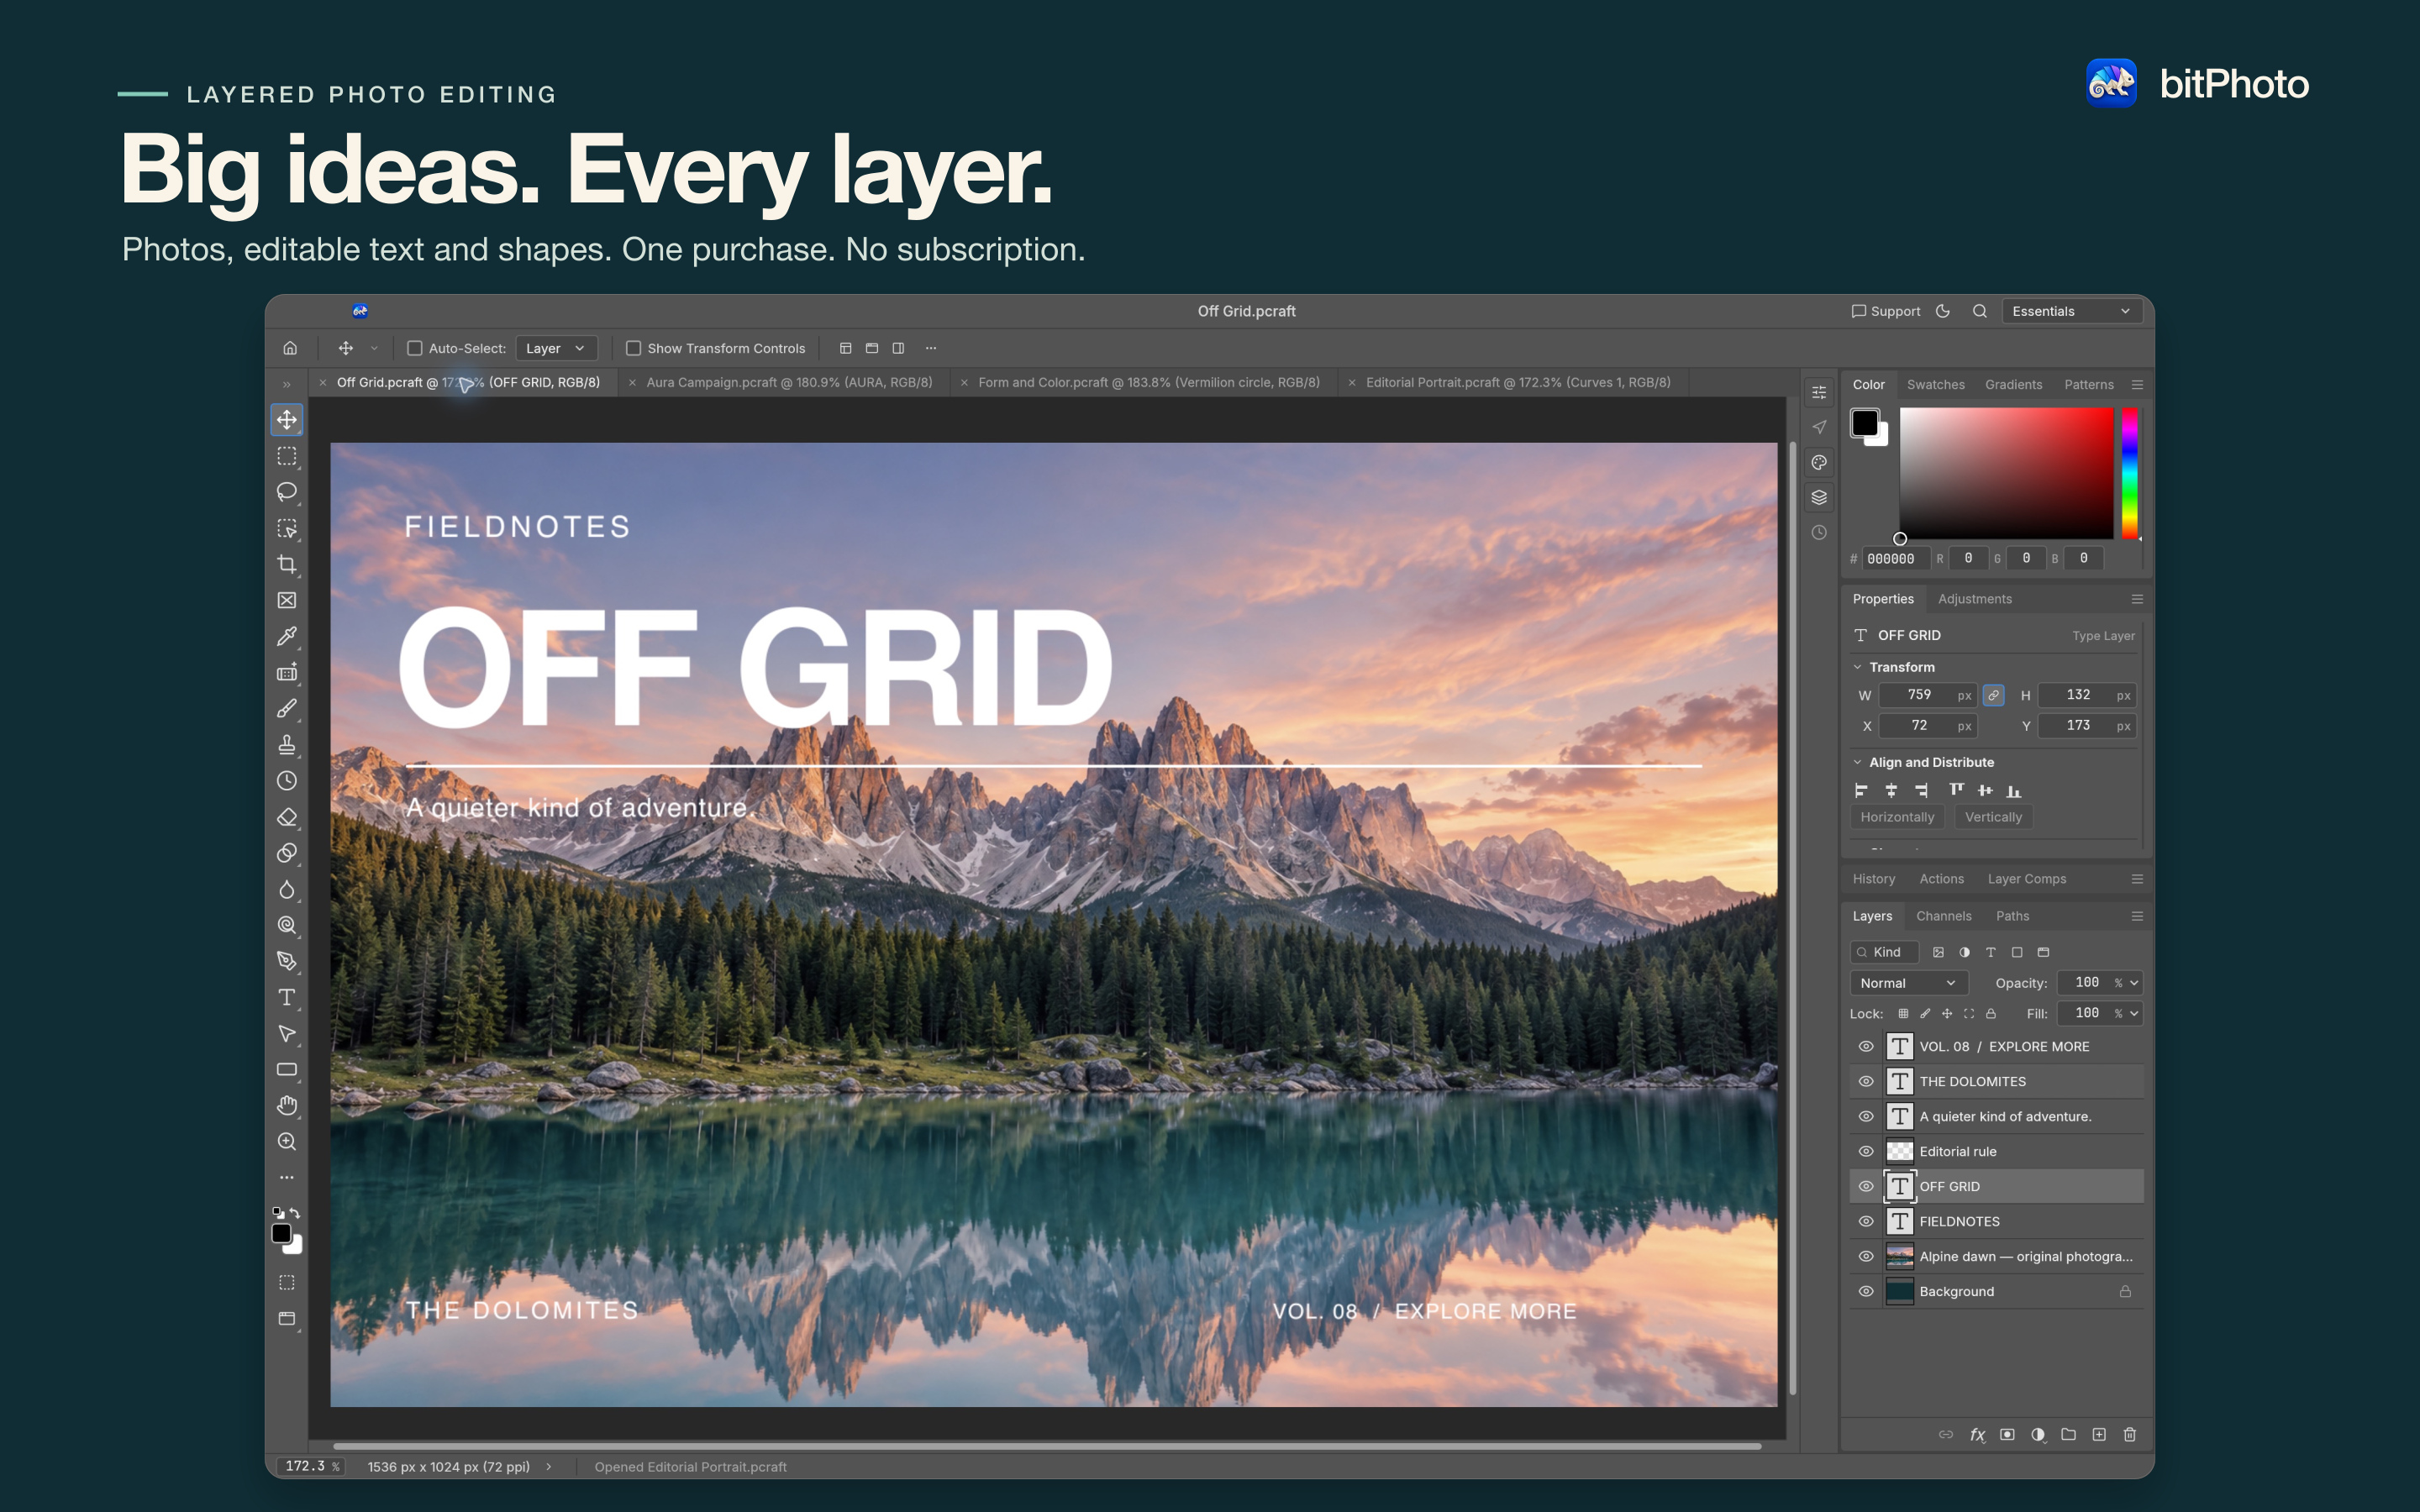Hide the Background layer eye
This screenshot has height=1512, width=2420.
pos(1866,1291)
